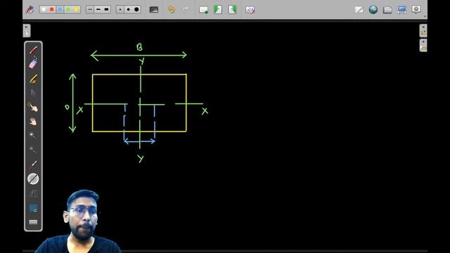Open the virtual keyboard icon
450x253 pixels.
coord(33,222)
